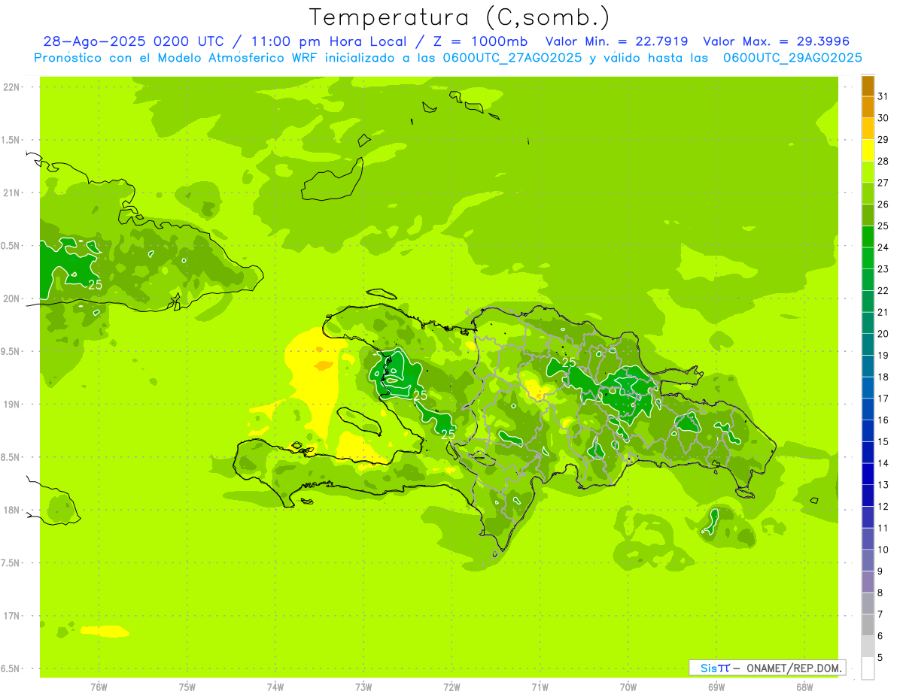Click the teal color bar segment between 19 and 20
This screenshot has height=697, width=903.
[x=868, y=345]
